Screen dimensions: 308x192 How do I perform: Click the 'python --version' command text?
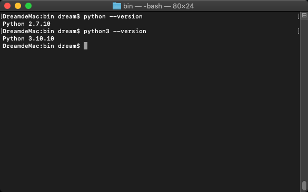click(x=113, y=16)
